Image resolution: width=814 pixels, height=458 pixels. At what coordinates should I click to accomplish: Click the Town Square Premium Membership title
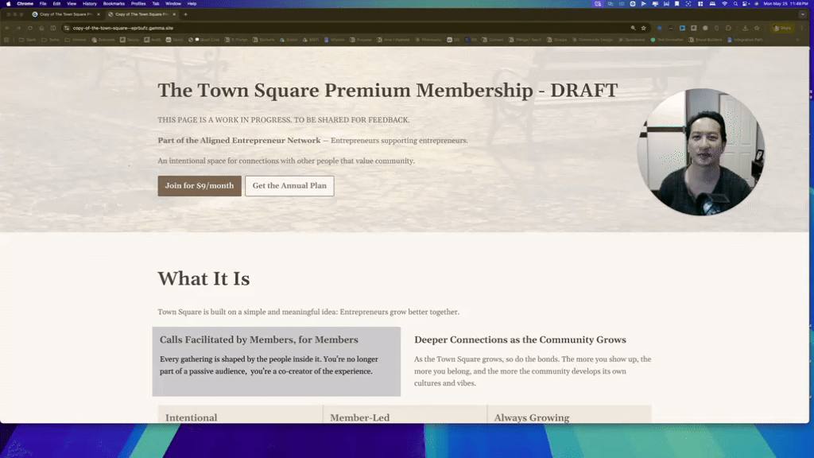pyautogui.click(x=388, y=91)
